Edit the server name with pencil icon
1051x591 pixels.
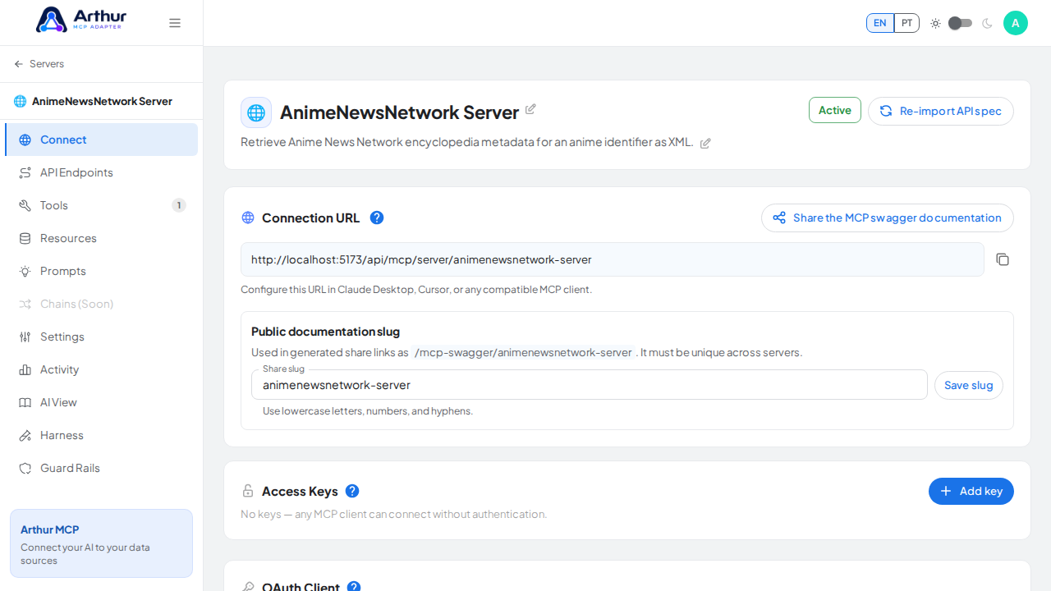(x=530, y=109)
